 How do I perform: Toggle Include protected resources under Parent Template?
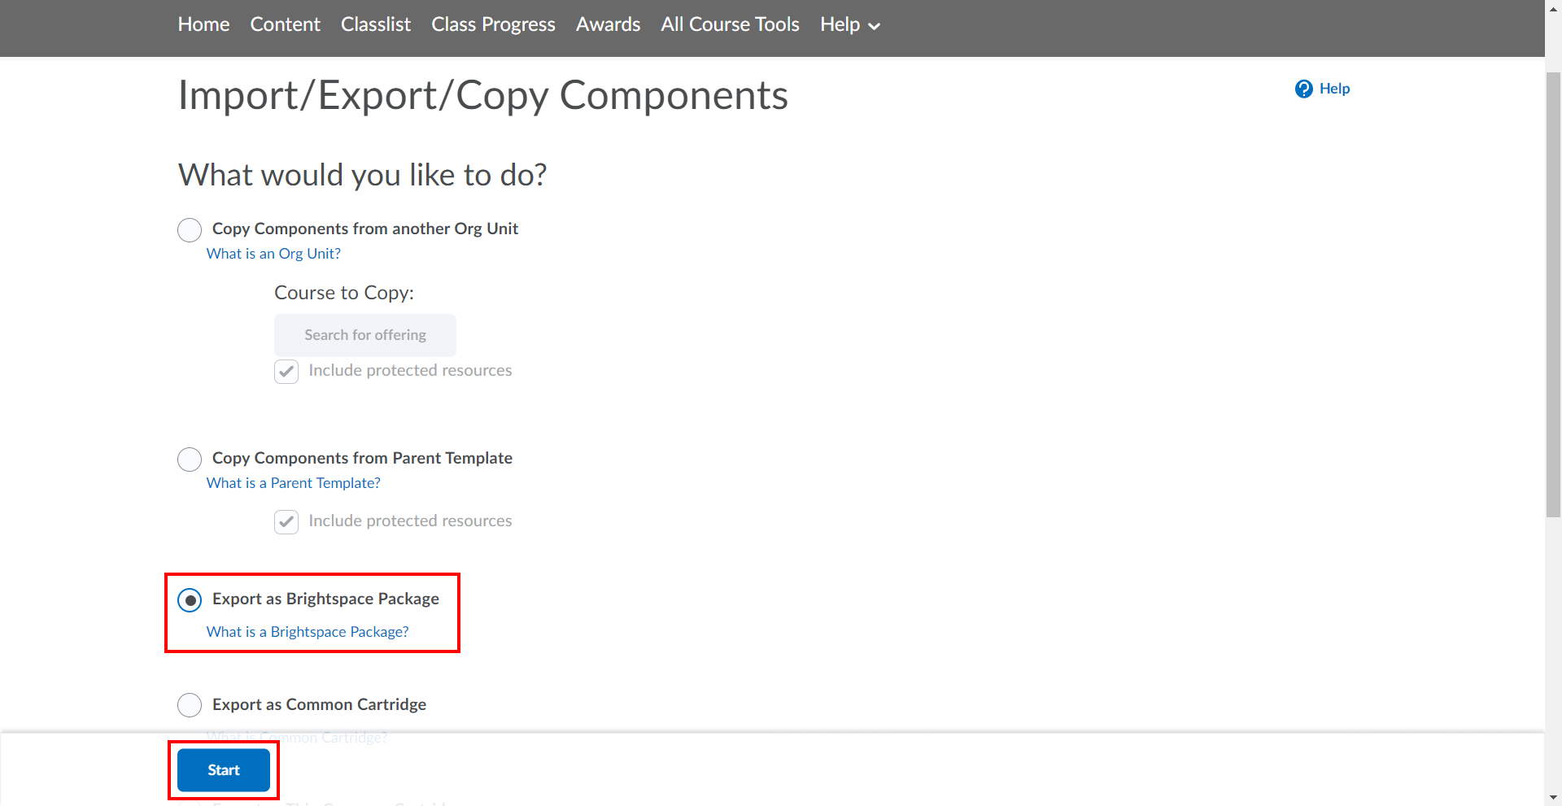(286, 521)
